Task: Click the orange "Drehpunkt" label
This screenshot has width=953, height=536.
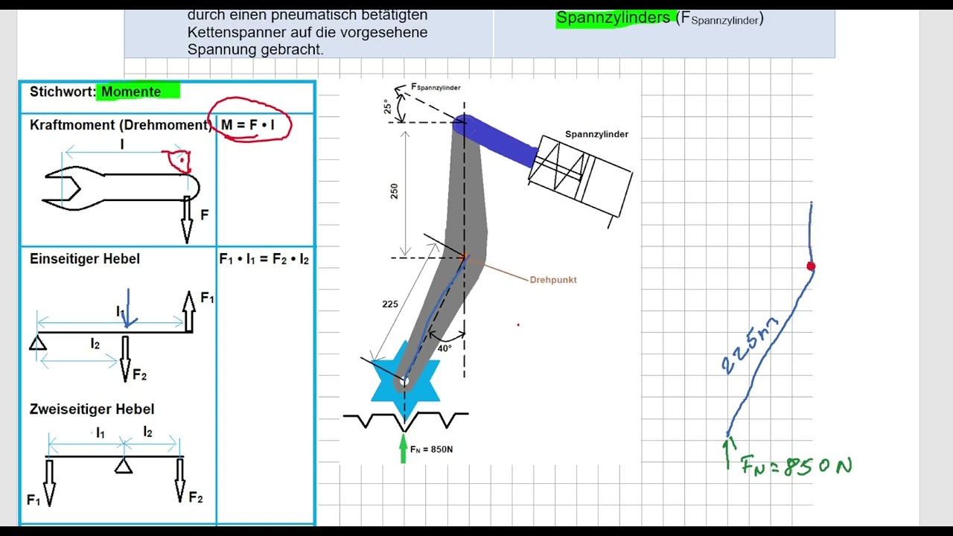Action: point(553,280)
